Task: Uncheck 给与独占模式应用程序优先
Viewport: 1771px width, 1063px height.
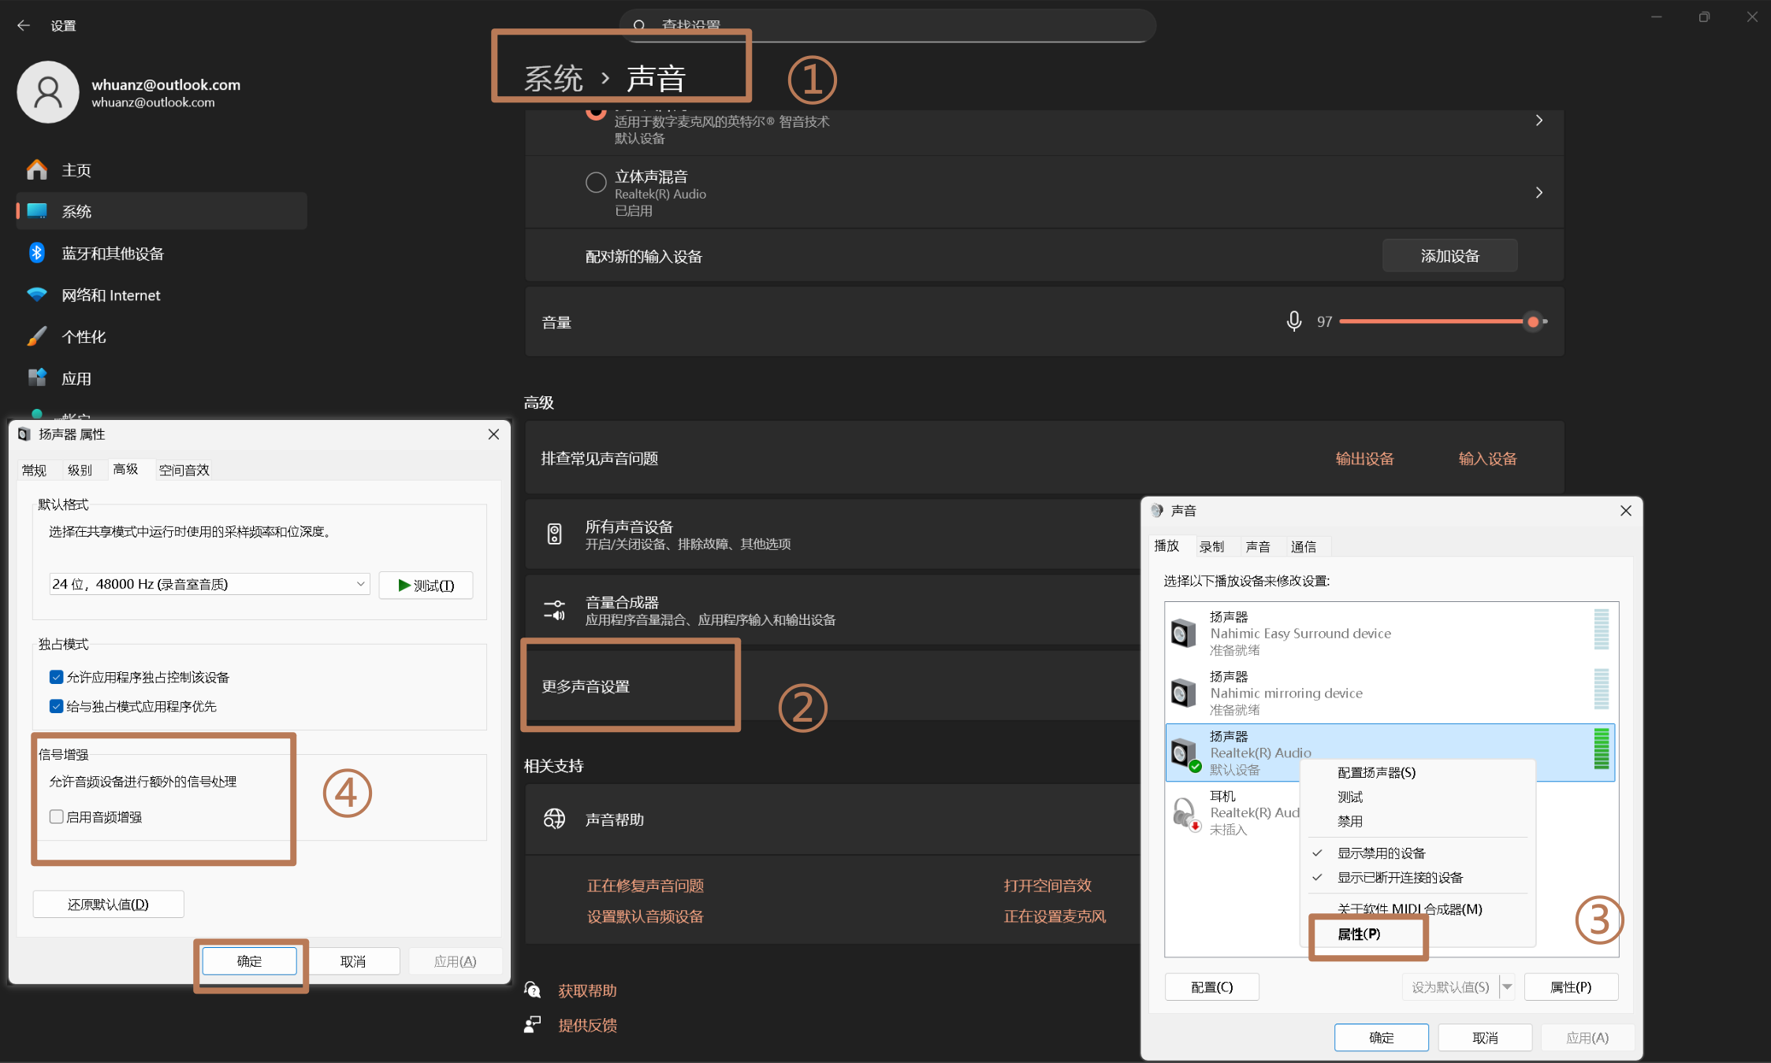Action: tap(57, 706)
